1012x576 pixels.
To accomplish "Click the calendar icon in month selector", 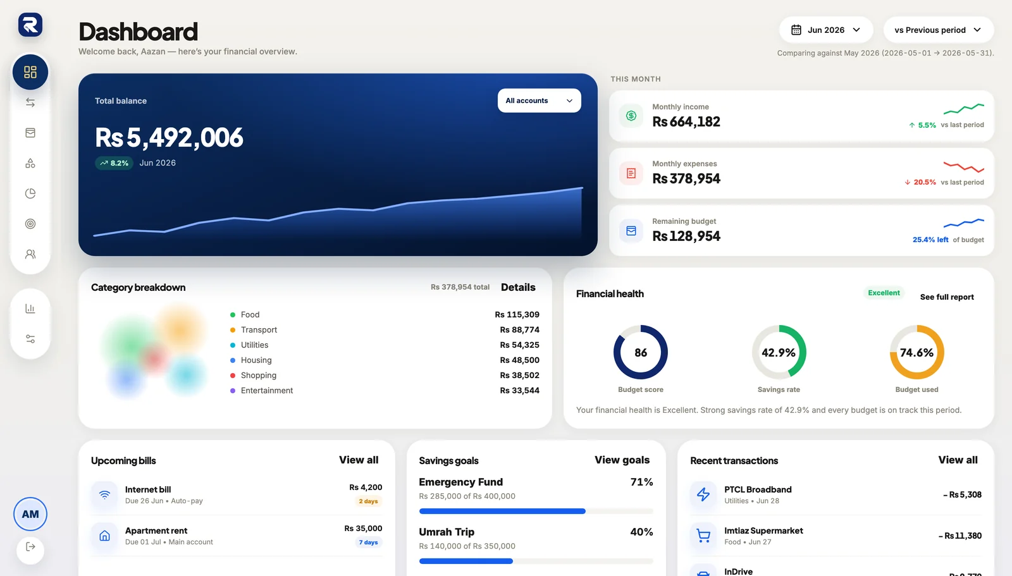I will tap(796, 30).
